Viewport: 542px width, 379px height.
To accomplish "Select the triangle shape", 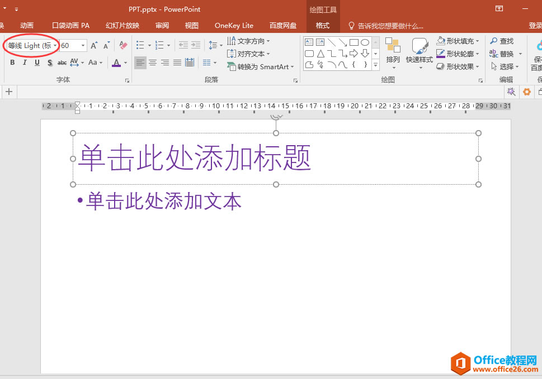I will (x=321, y=54).
